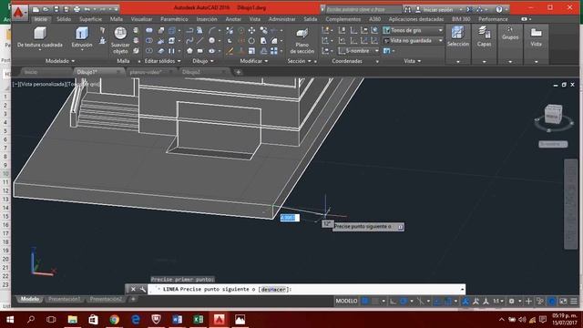Toggle hardware acceleration circle in status bar
This screenshot has height=328, width=583.
coord(552,301)
